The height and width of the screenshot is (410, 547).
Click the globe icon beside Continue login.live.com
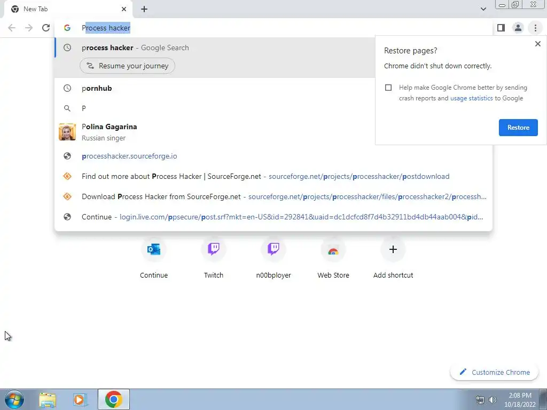pos(67,217)
